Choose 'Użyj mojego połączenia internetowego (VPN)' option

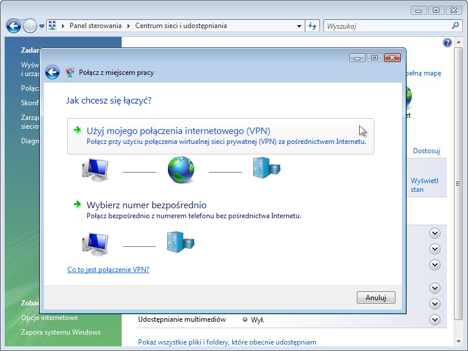[x=178, y=130]
